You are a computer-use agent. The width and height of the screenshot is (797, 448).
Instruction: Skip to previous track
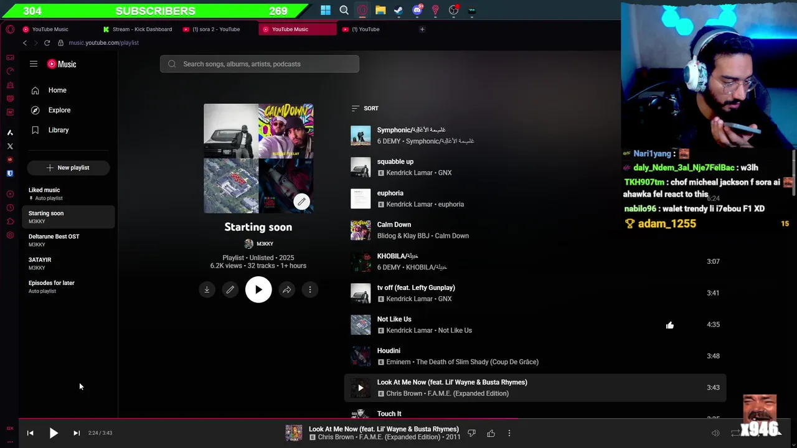30,433
